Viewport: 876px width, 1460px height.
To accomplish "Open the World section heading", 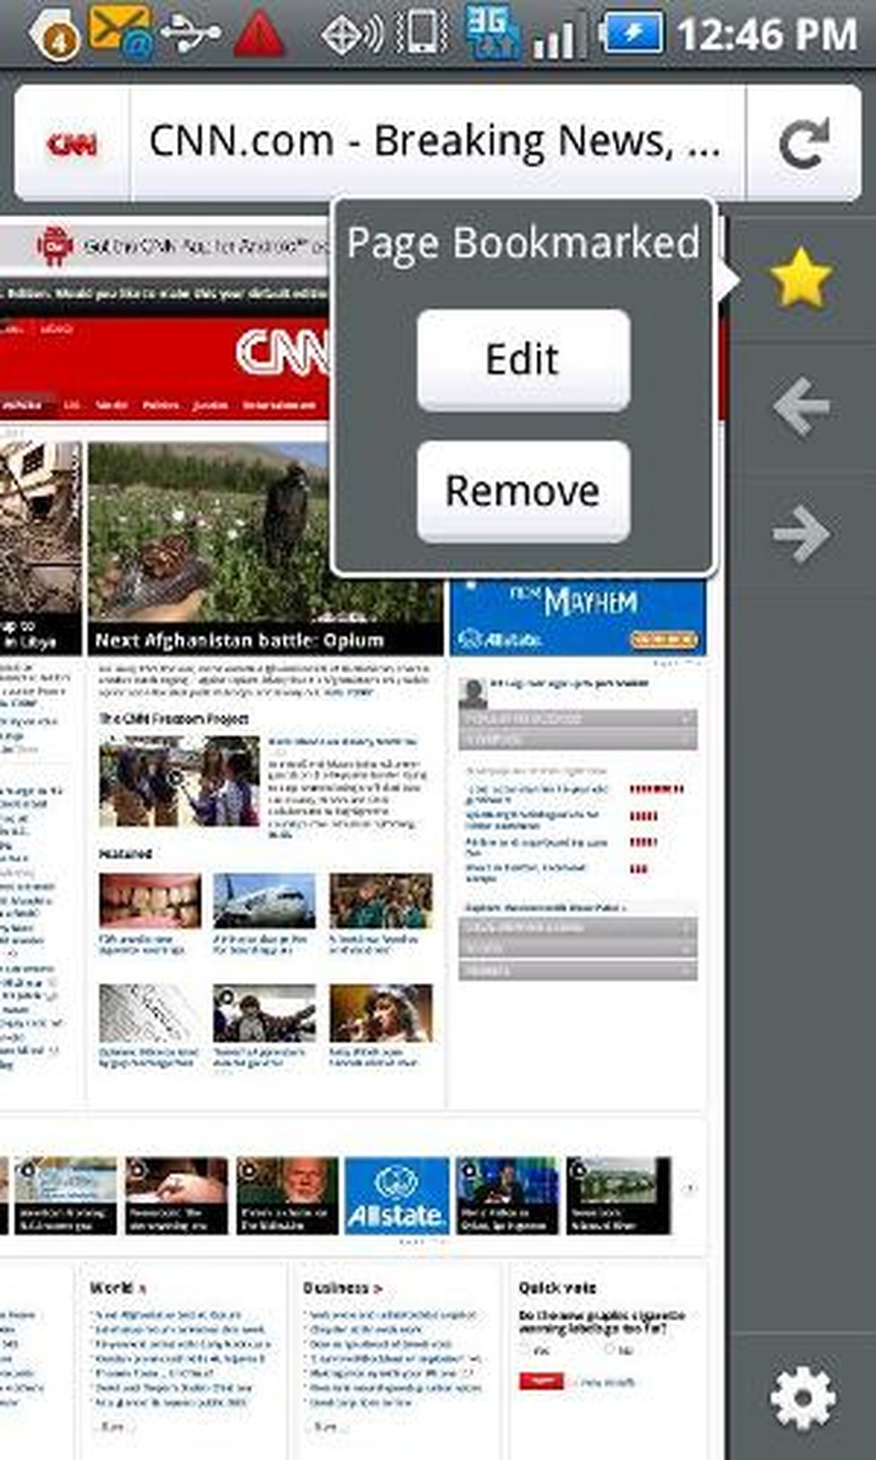I will pyautogui.click(x=117, y=1287).
